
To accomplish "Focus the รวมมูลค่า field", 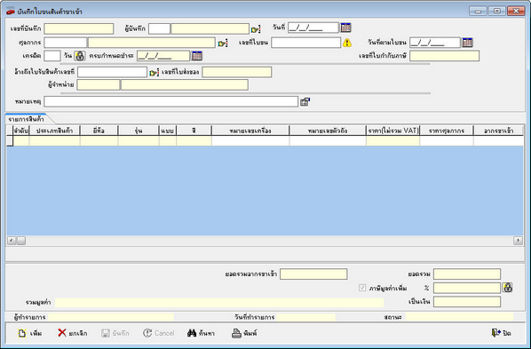I will tap(219, 303).
